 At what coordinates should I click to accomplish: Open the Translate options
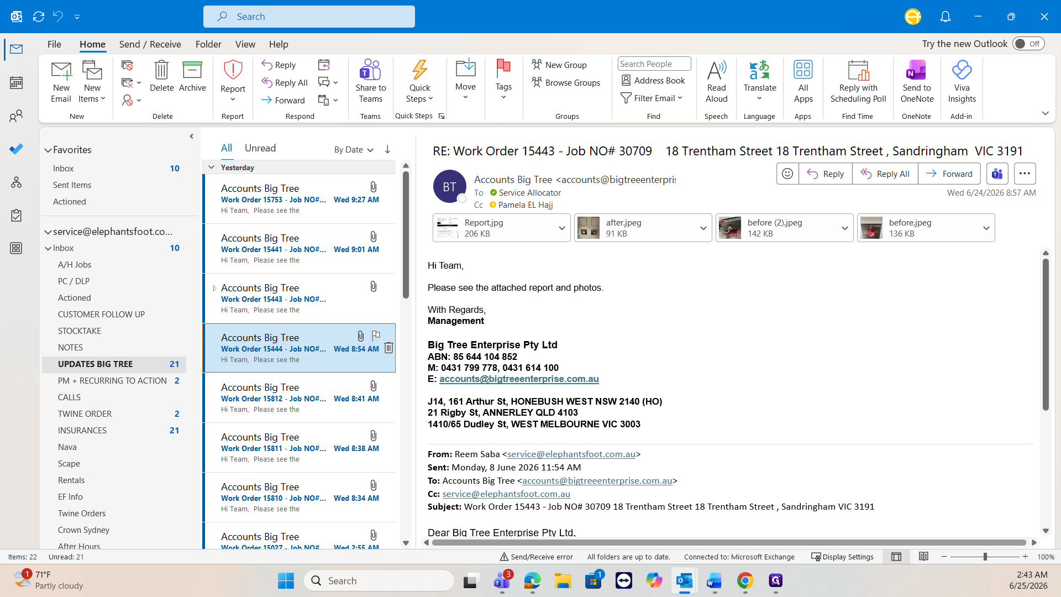[x=759, y=81]
